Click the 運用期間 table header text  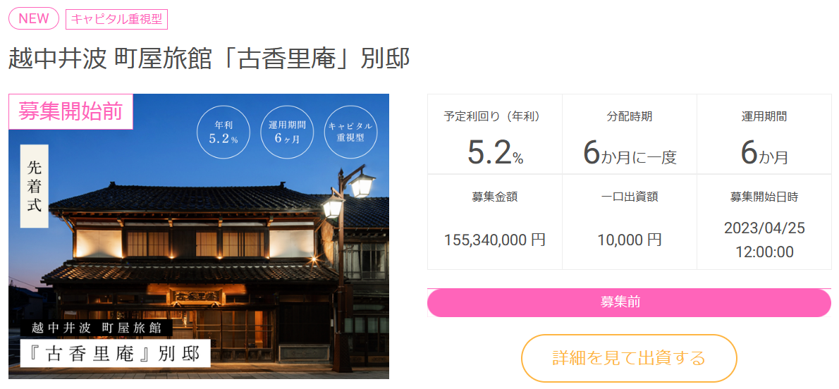764,117
